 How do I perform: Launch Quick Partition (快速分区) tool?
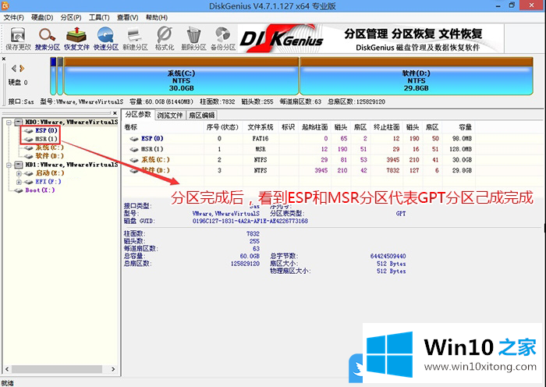click(106, 38)
